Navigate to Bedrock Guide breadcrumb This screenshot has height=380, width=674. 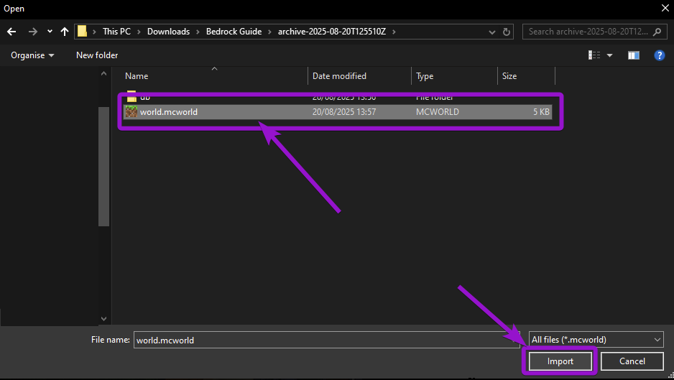click(x=234, y=32)
